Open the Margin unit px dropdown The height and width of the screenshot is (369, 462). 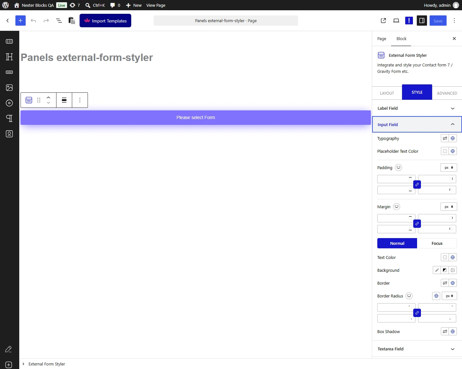click(x=449, y=207)
